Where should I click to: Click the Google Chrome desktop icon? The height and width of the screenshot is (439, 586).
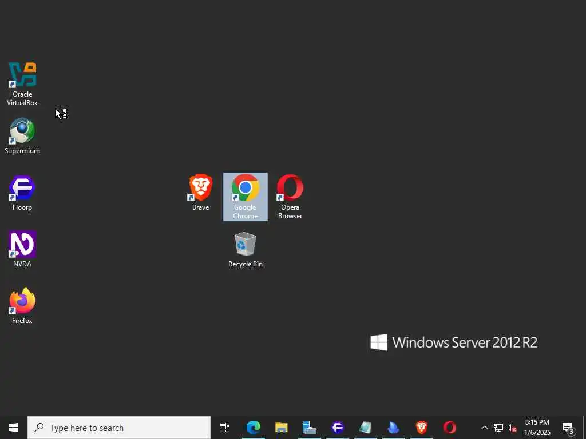click(245, 197)
